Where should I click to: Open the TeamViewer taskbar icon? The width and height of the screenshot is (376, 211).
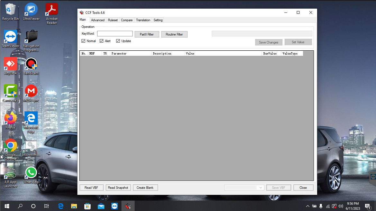tap(115, 206)
